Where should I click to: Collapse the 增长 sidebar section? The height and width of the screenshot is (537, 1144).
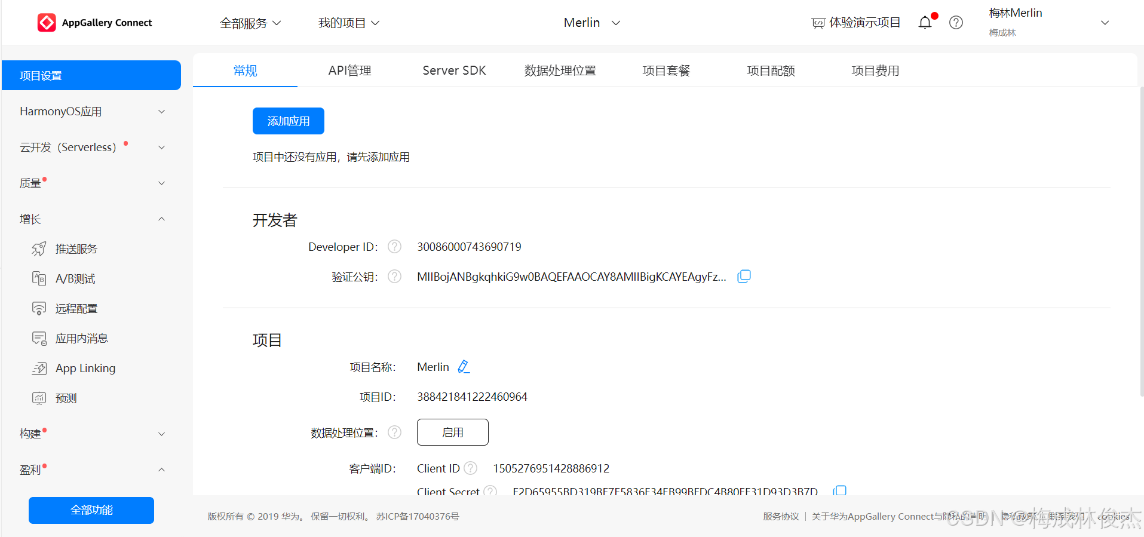pyautogui.click(x=91, y=219)
